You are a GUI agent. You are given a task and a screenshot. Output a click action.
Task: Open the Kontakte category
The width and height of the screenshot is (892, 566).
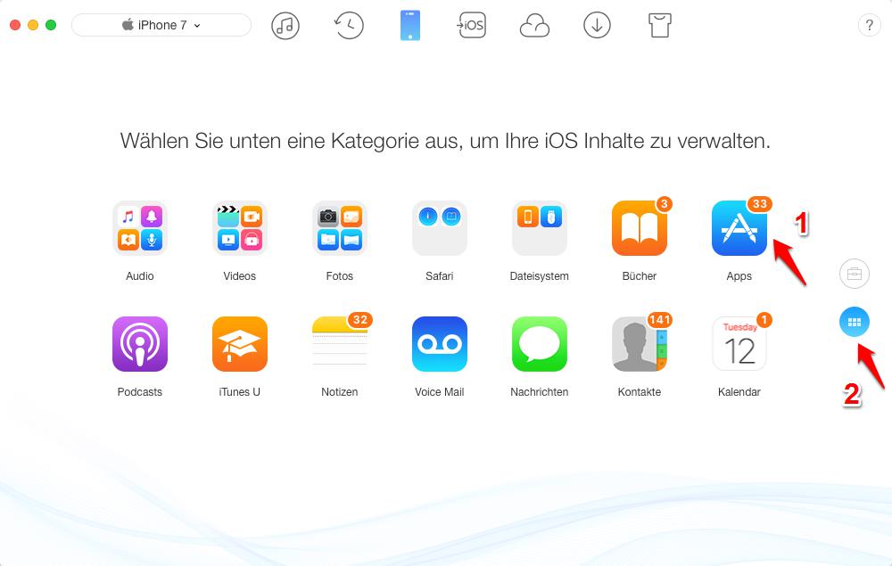640,344
